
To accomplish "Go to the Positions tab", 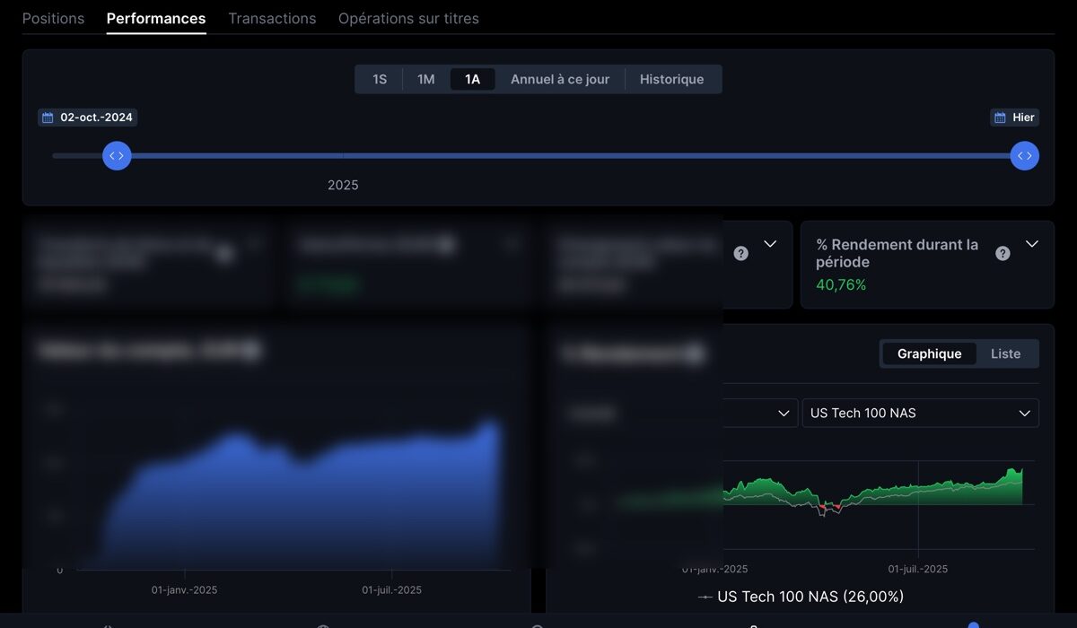I will [x=53, y=18].
